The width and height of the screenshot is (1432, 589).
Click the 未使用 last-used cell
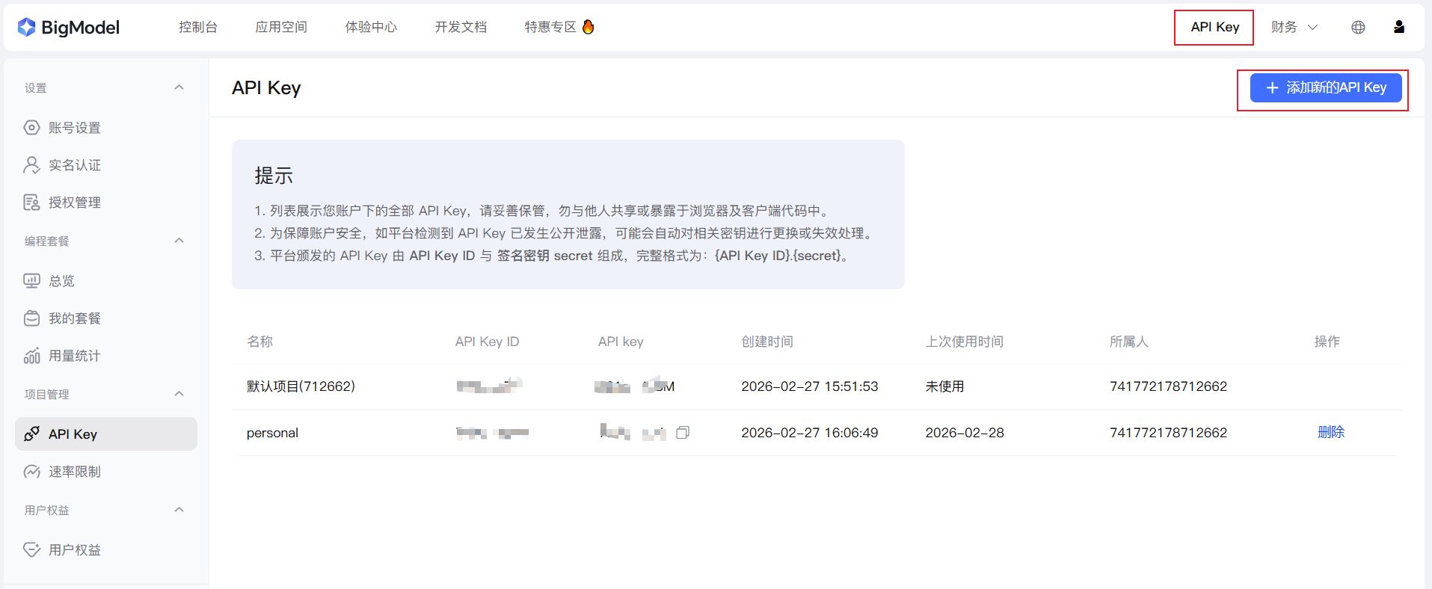(944, 386)
